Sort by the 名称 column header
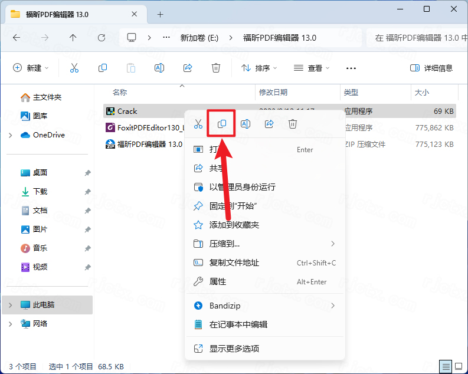Image resolution: width=468 pixels, height=374 pixels. (120, 93)
